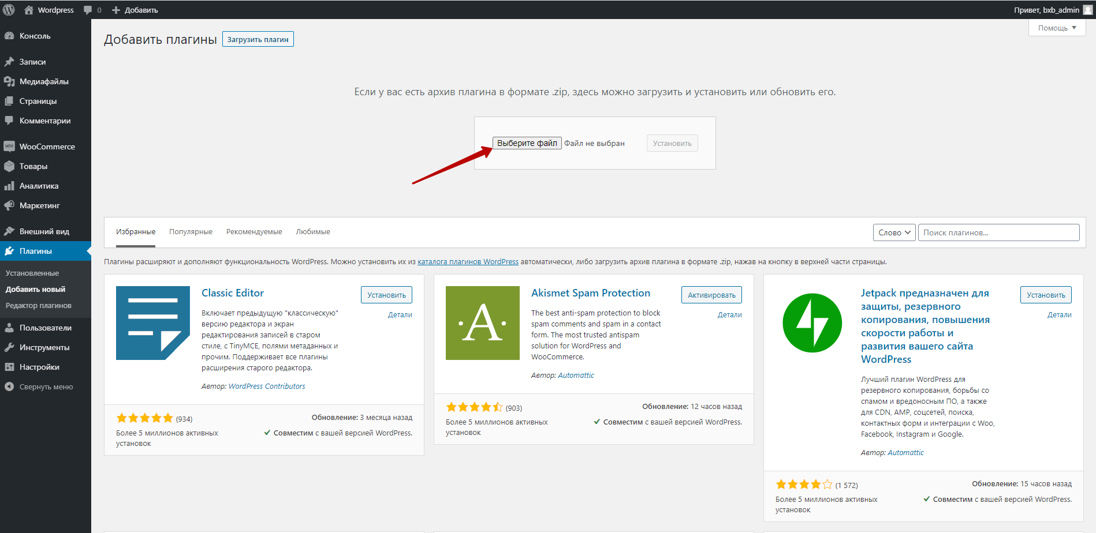Open Automattic author link under Jetpack
The height and width of the screenshot is (533, 1096).
click(905, 453)
